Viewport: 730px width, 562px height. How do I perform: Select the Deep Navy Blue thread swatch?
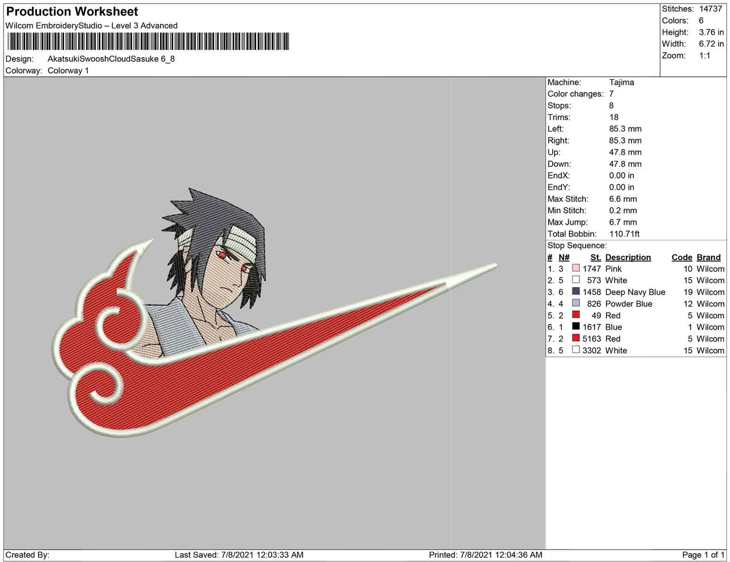point(576,292)
